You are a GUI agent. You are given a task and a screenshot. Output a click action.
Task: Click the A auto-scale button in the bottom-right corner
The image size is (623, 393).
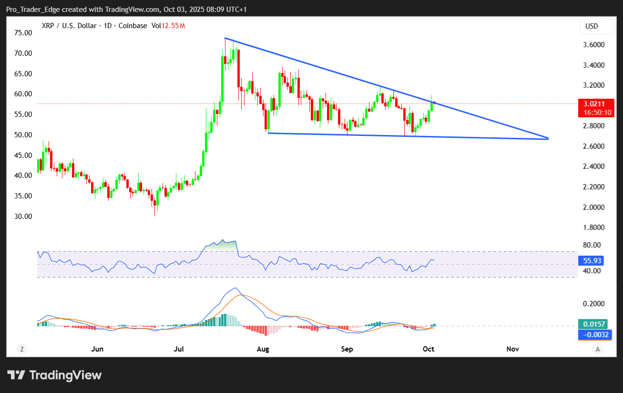coord(597,349)
